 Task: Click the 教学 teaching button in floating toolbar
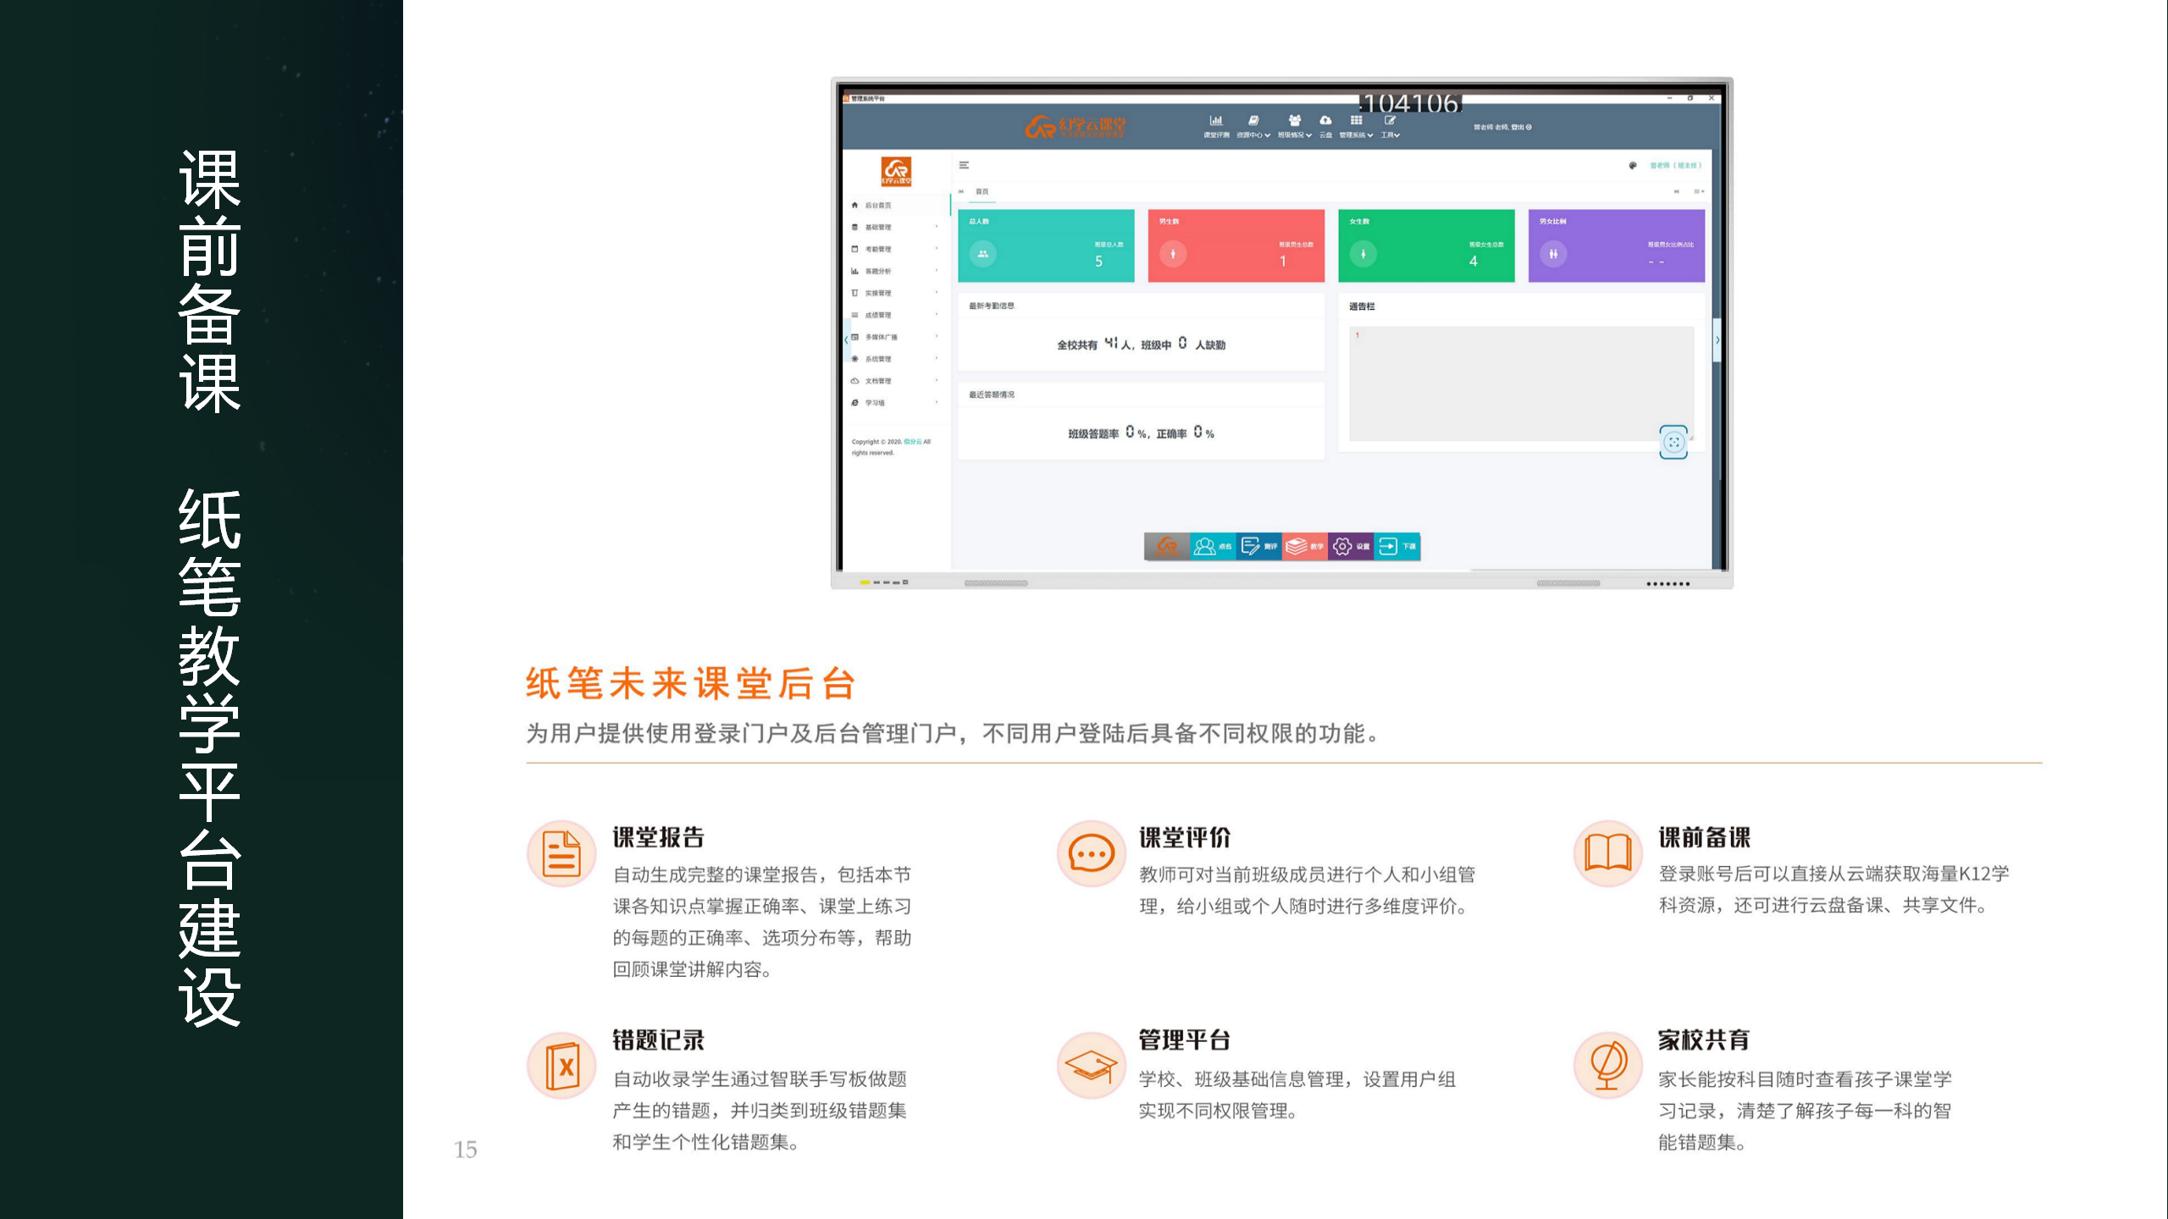[x=1305, y=547]
